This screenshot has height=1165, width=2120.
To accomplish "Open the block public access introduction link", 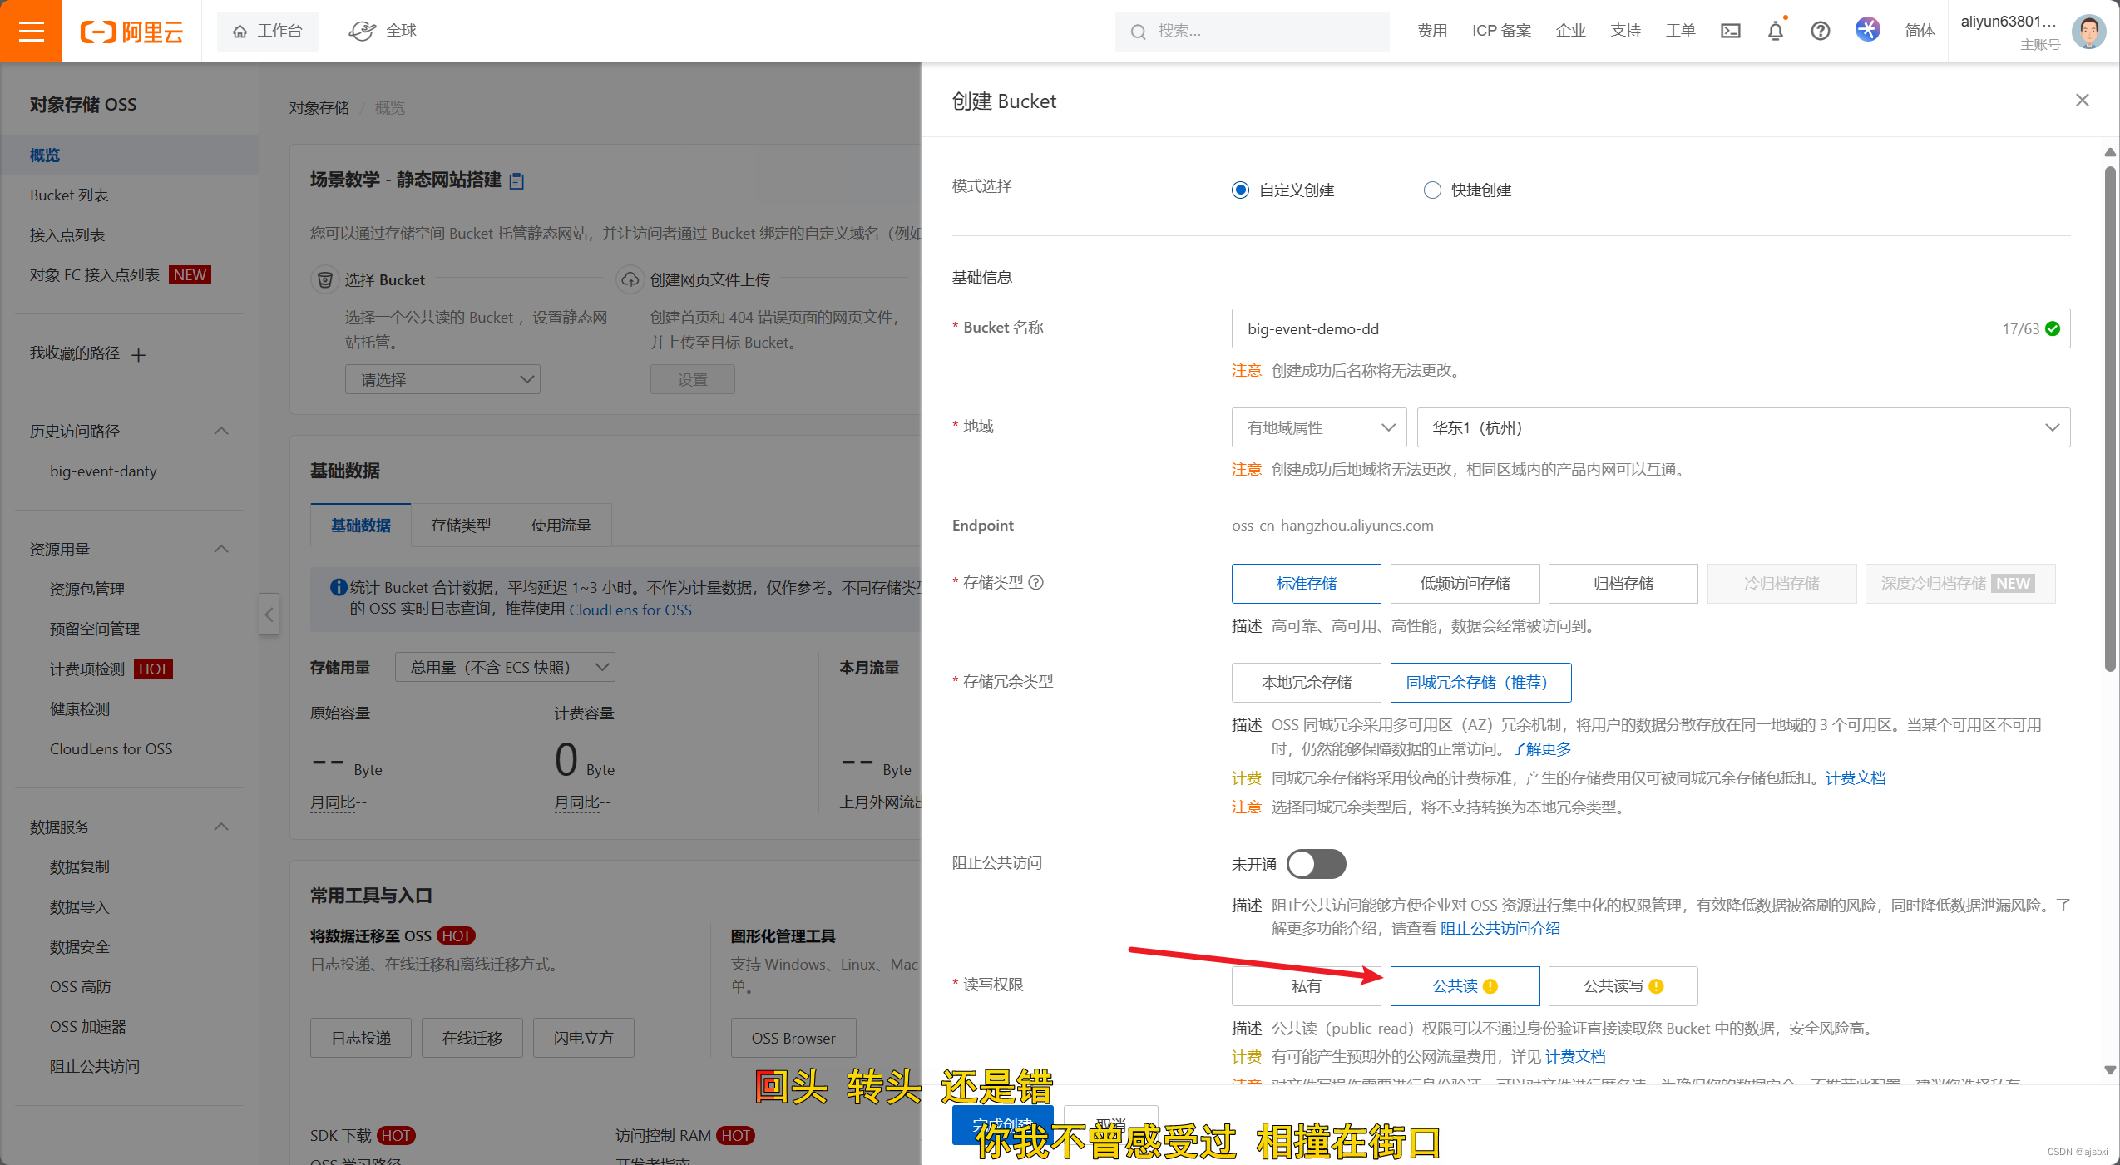I will coord(1500,929).
